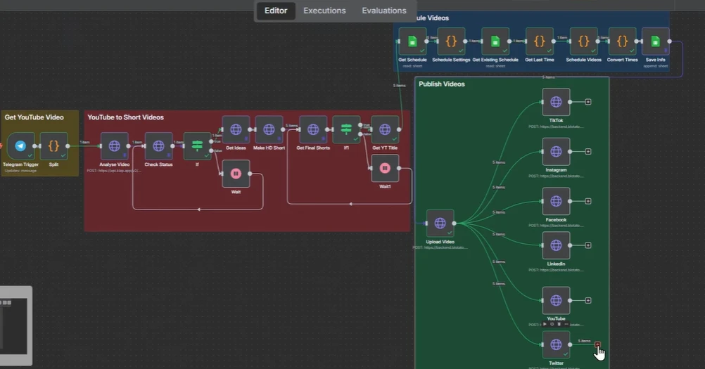Add a node after Instagram
705x369 pixels.
point(587,151)
